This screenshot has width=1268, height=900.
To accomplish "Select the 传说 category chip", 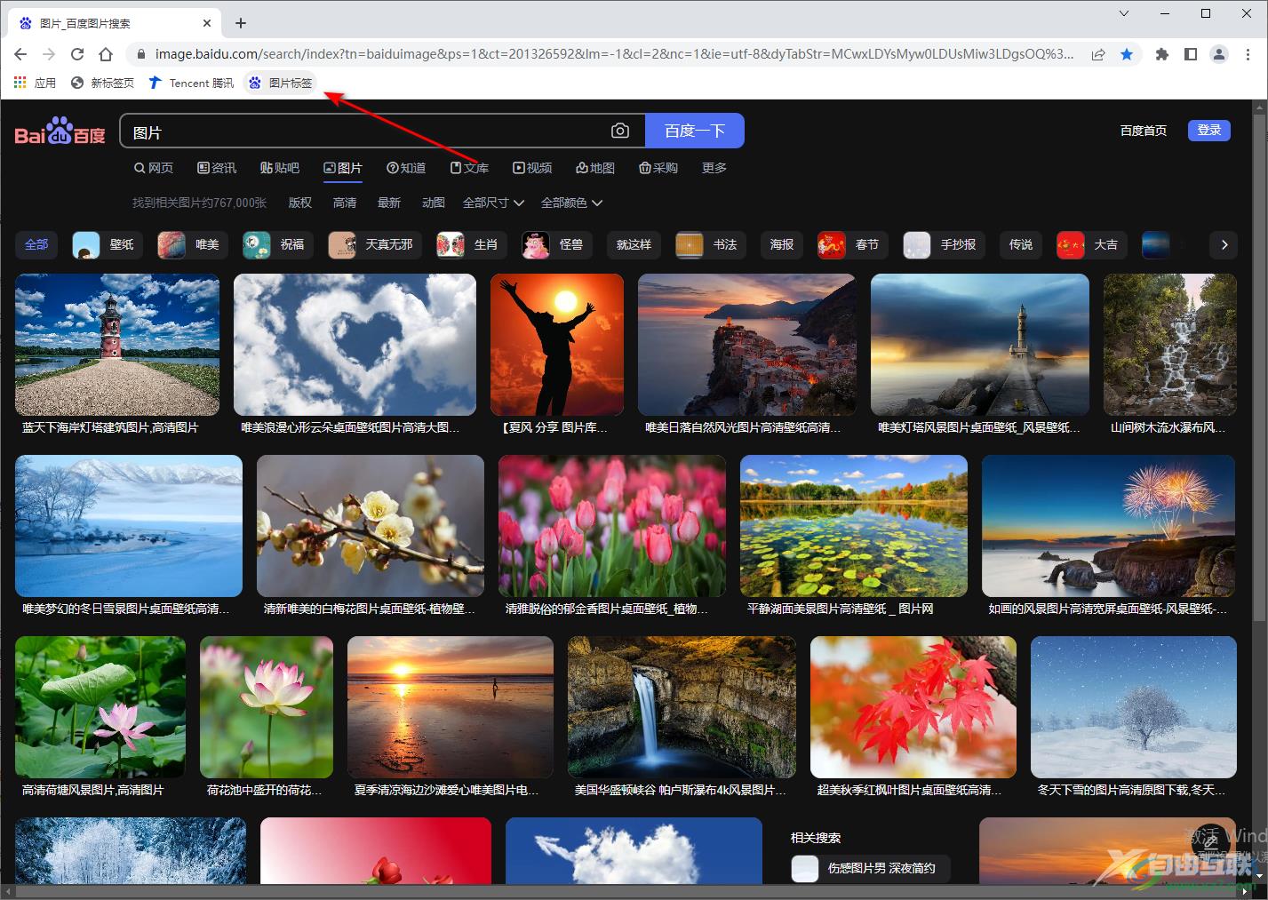I will coord(1020,244).
